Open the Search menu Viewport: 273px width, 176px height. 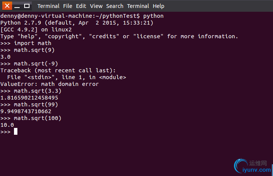point(115,6)
